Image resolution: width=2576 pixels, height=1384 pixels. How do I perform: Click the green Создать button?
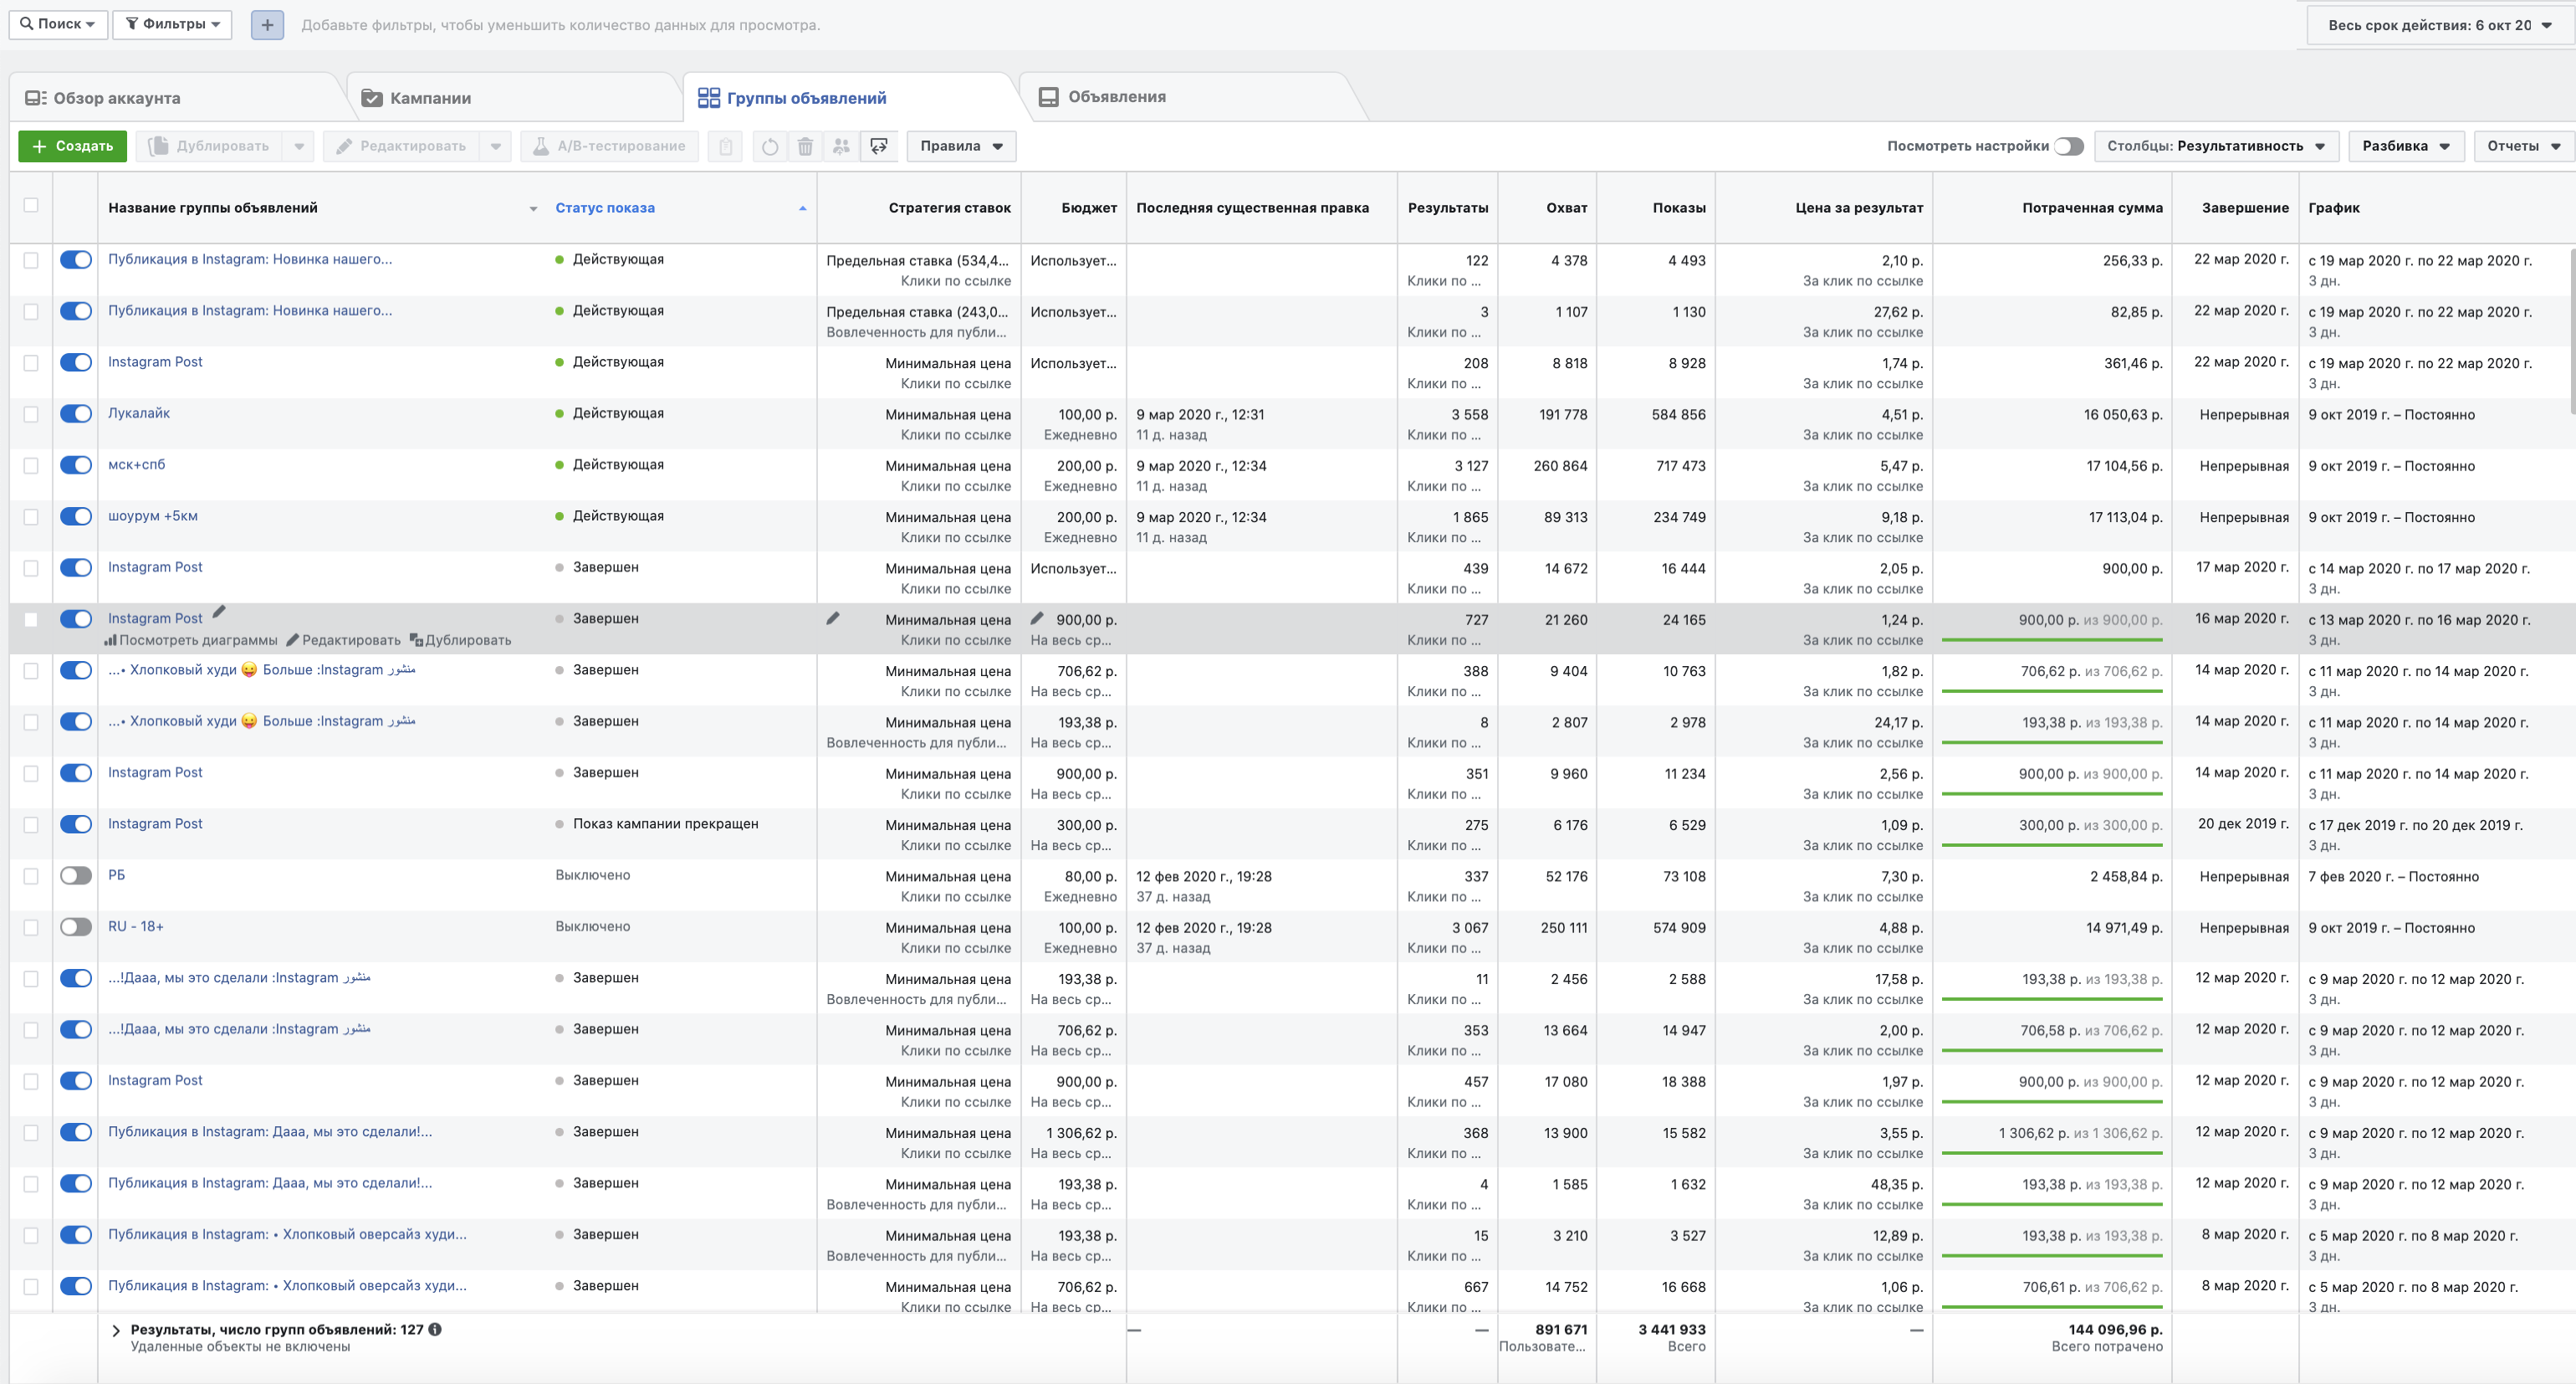coord(72,146)
